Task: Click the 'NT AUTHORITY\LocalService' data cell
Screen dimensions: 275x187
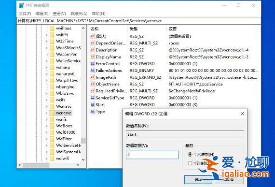Action: 195,84
